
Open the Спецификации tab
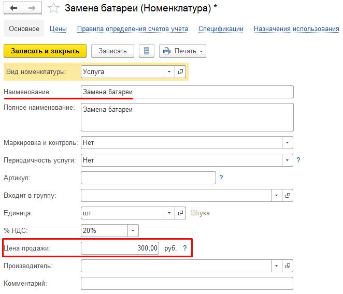pos(221,29)
